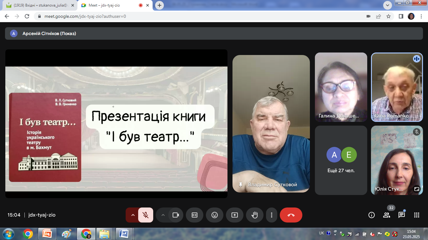Unmute the microphone in Meet toolbar
The height and width of the screenshot is (240, 428).
click(146, 215)
